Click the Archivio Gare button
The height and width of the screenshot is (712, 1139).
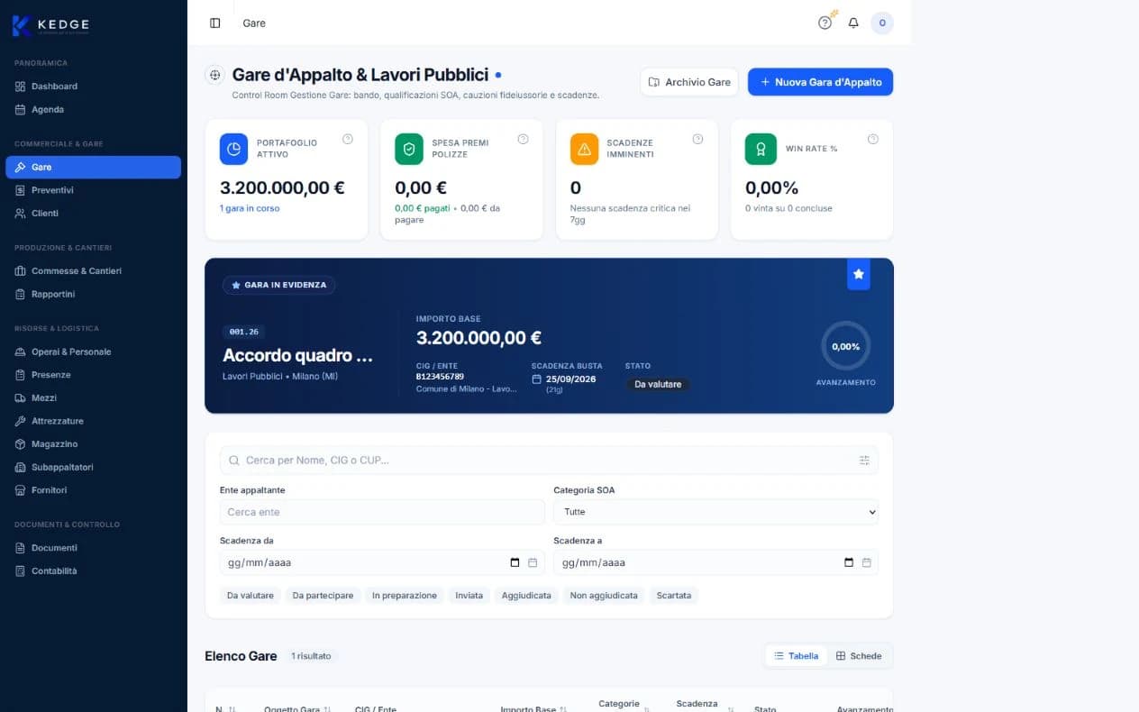click(689, 82)
